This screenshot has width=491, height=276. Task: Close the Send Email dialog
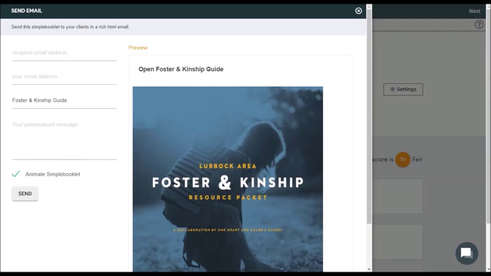click(x=359, y=11)
